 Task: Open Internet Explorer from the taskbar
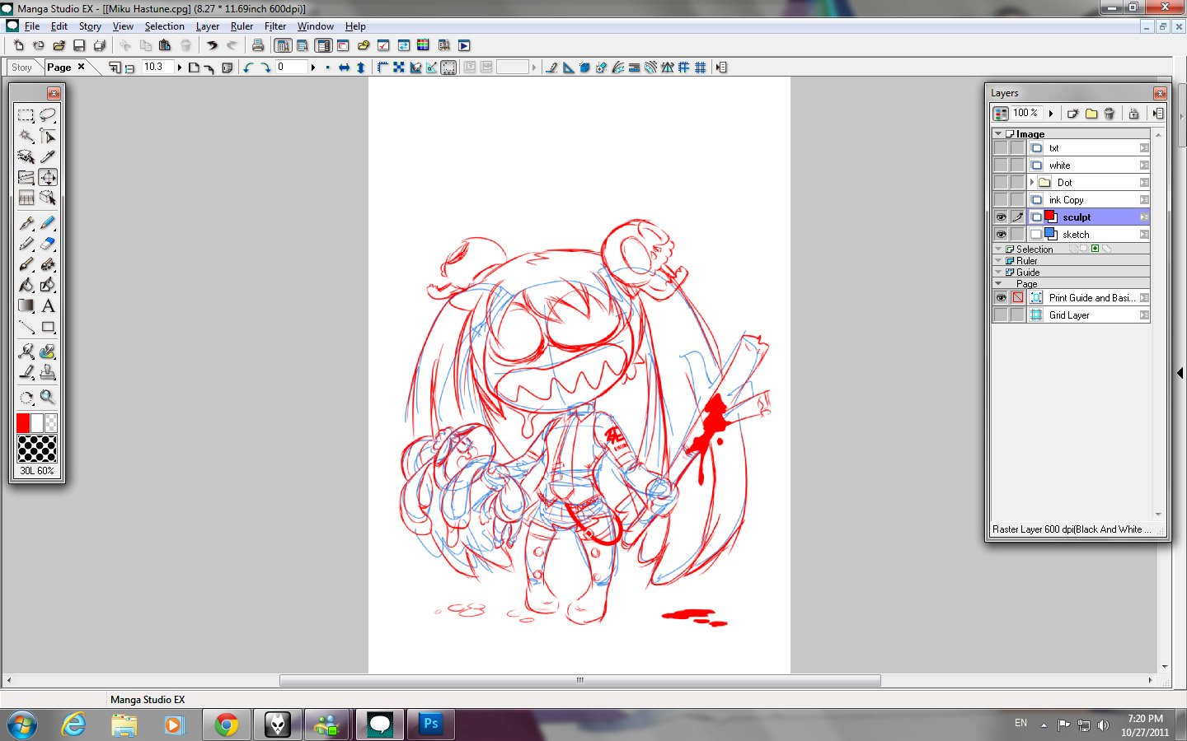click(73, 725)
